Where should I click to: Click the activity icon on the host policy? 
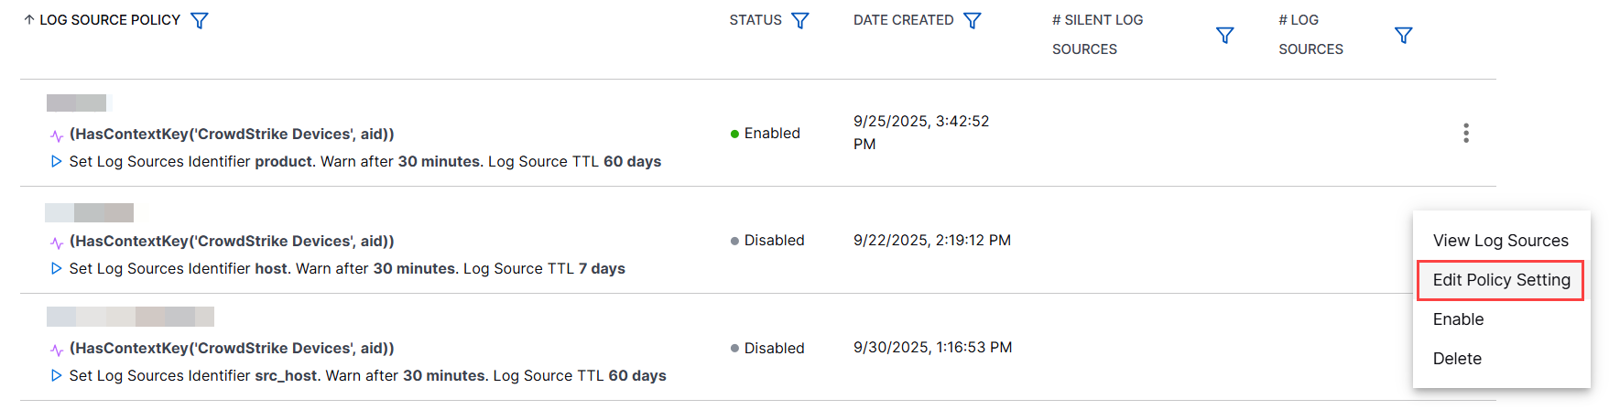pyautogui.click(x=57, y=243)
